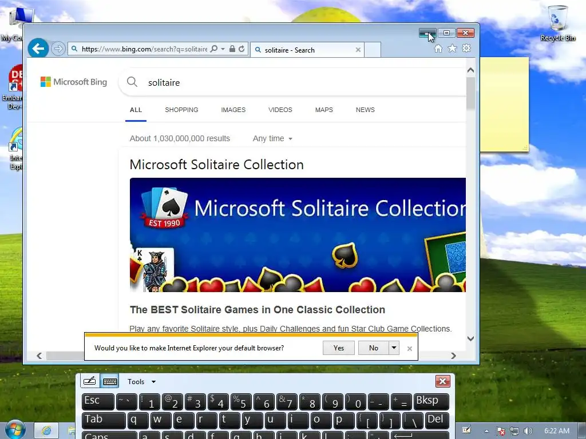Image resolution: width=586 pixels, height=439 pixels.
Task: Click 'The BEST Solitaire Games' heading
Action: (x=258, y=309)
